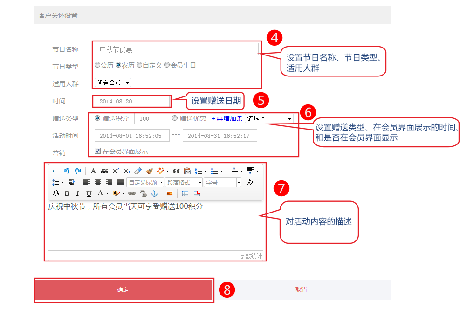This screenshot has height=309, width=460.
Task: Select the 公历 holiday type radio
Action: point(97,65)
